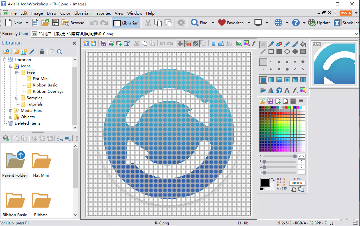This screenshot has height=226, width=360.
Task: Select the Text tool
Action: coord(287,90)
